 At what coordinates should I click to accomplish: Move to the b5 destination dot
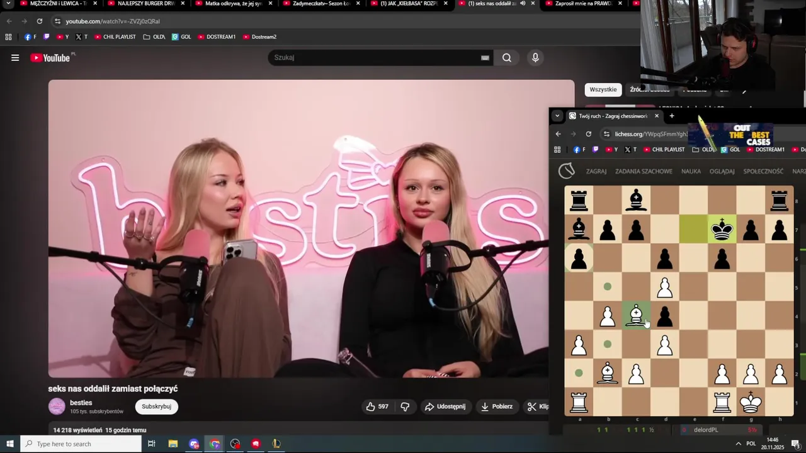click(x=607, y=287)
